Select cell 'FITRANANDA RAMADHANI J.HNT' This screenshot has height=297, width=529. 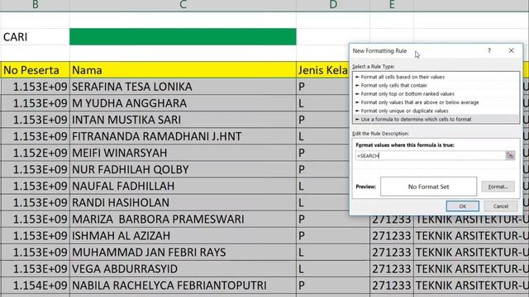pyautogui.click(x=183, y=136)
